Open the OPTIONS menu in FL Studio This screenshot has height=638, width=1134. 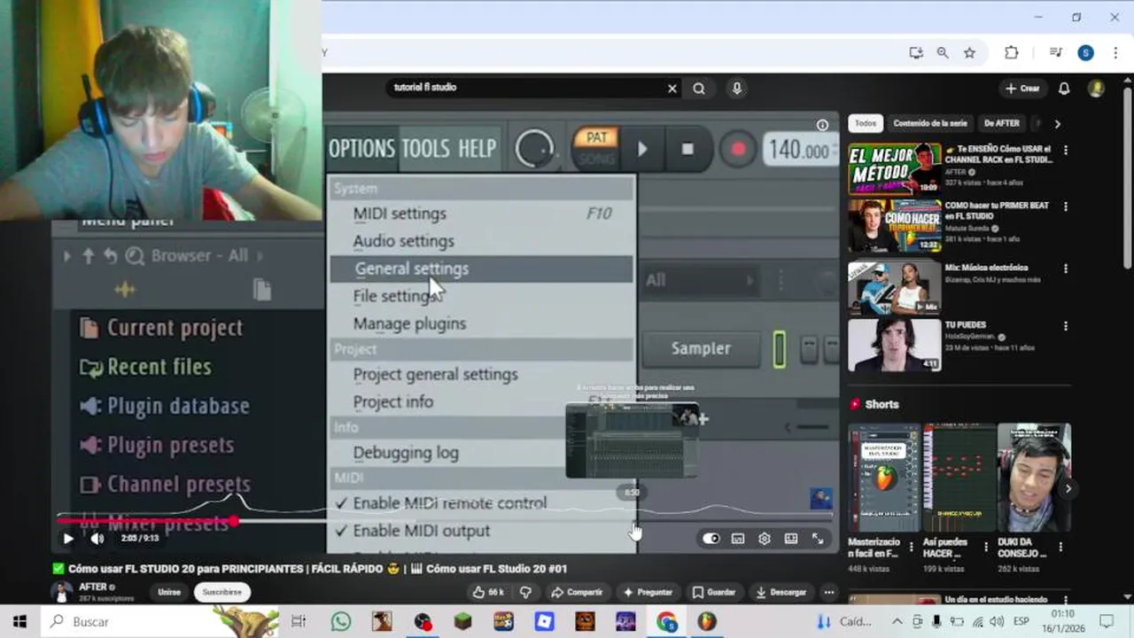(361, 149)
